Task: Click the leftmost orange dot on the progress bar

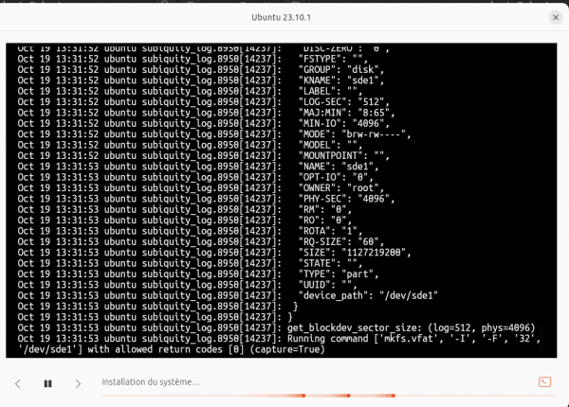Action: click(x=303, y=396)
